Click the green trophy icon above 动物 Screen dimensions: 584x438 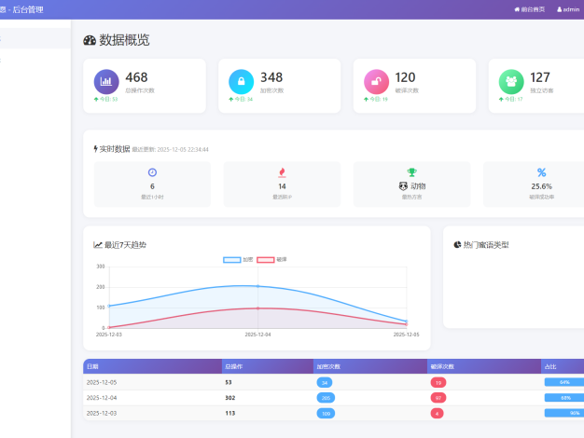[x=411, y=171]
